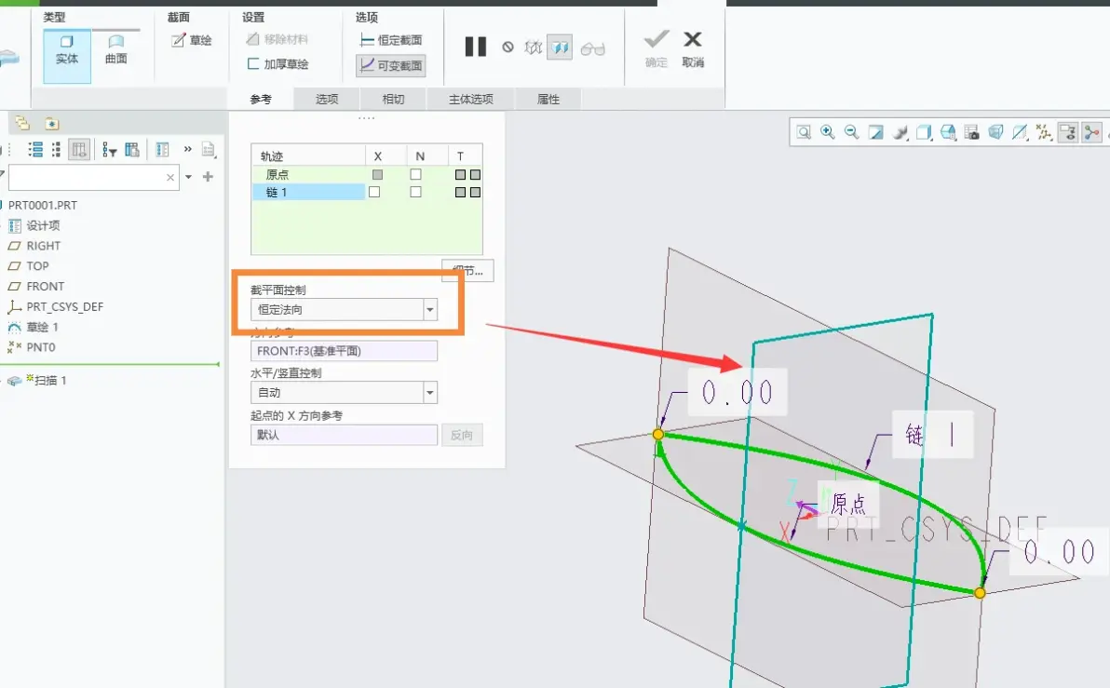
Task: Click the 草绘 sketch section icon
Action: 192,40
